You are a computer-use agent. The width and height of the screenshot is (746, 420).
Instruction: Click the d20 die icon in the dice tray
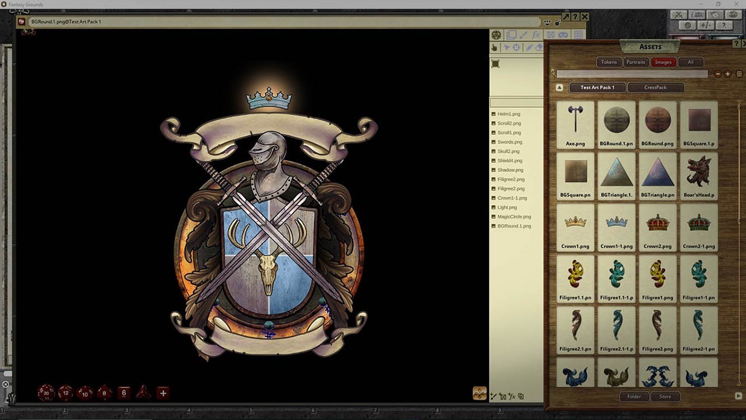tap(46, 393)
